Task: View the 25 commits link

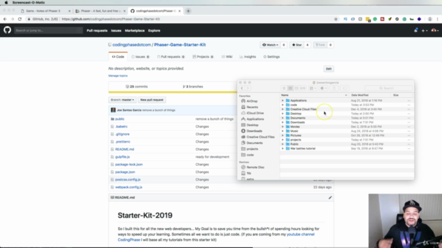Action: [x=137, y=87]
